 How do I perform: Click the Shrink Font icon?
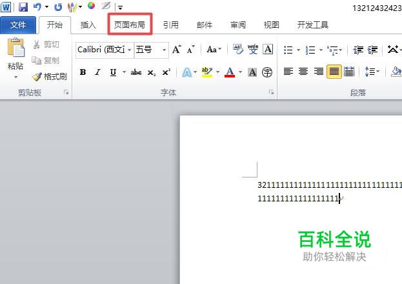pyautogui.click(x=191, y=49)
